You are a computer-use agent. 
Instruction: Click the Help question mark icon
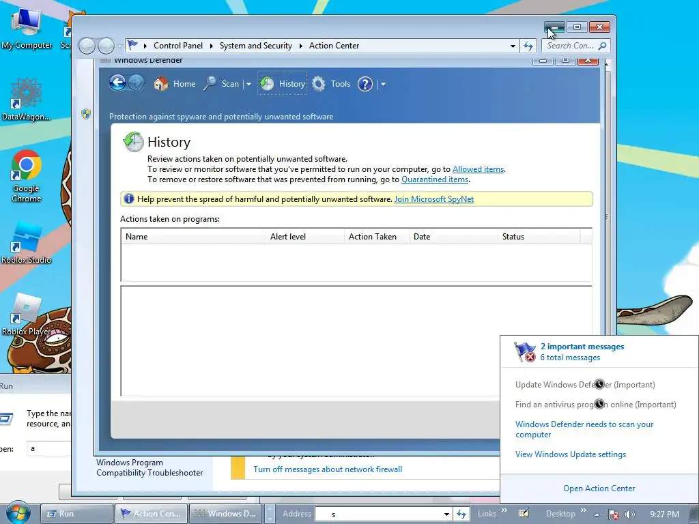[x=365, y=84]
